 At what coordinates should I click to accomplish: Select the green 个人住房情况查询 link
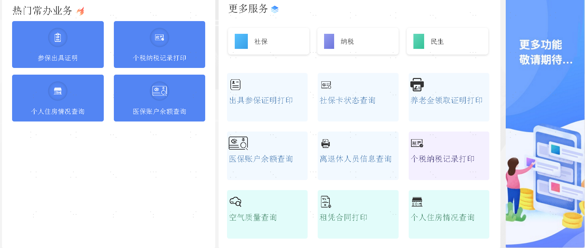pos(443,218)
